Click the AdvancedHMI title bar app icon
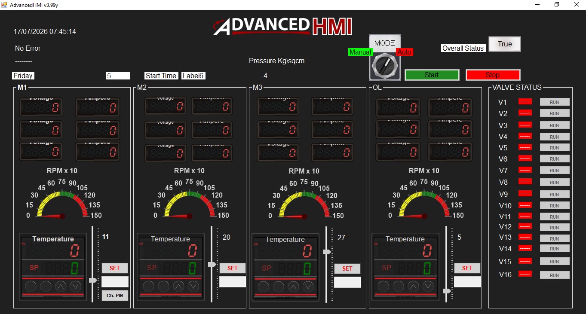The image size is (586, 314). tap(4, 4)
